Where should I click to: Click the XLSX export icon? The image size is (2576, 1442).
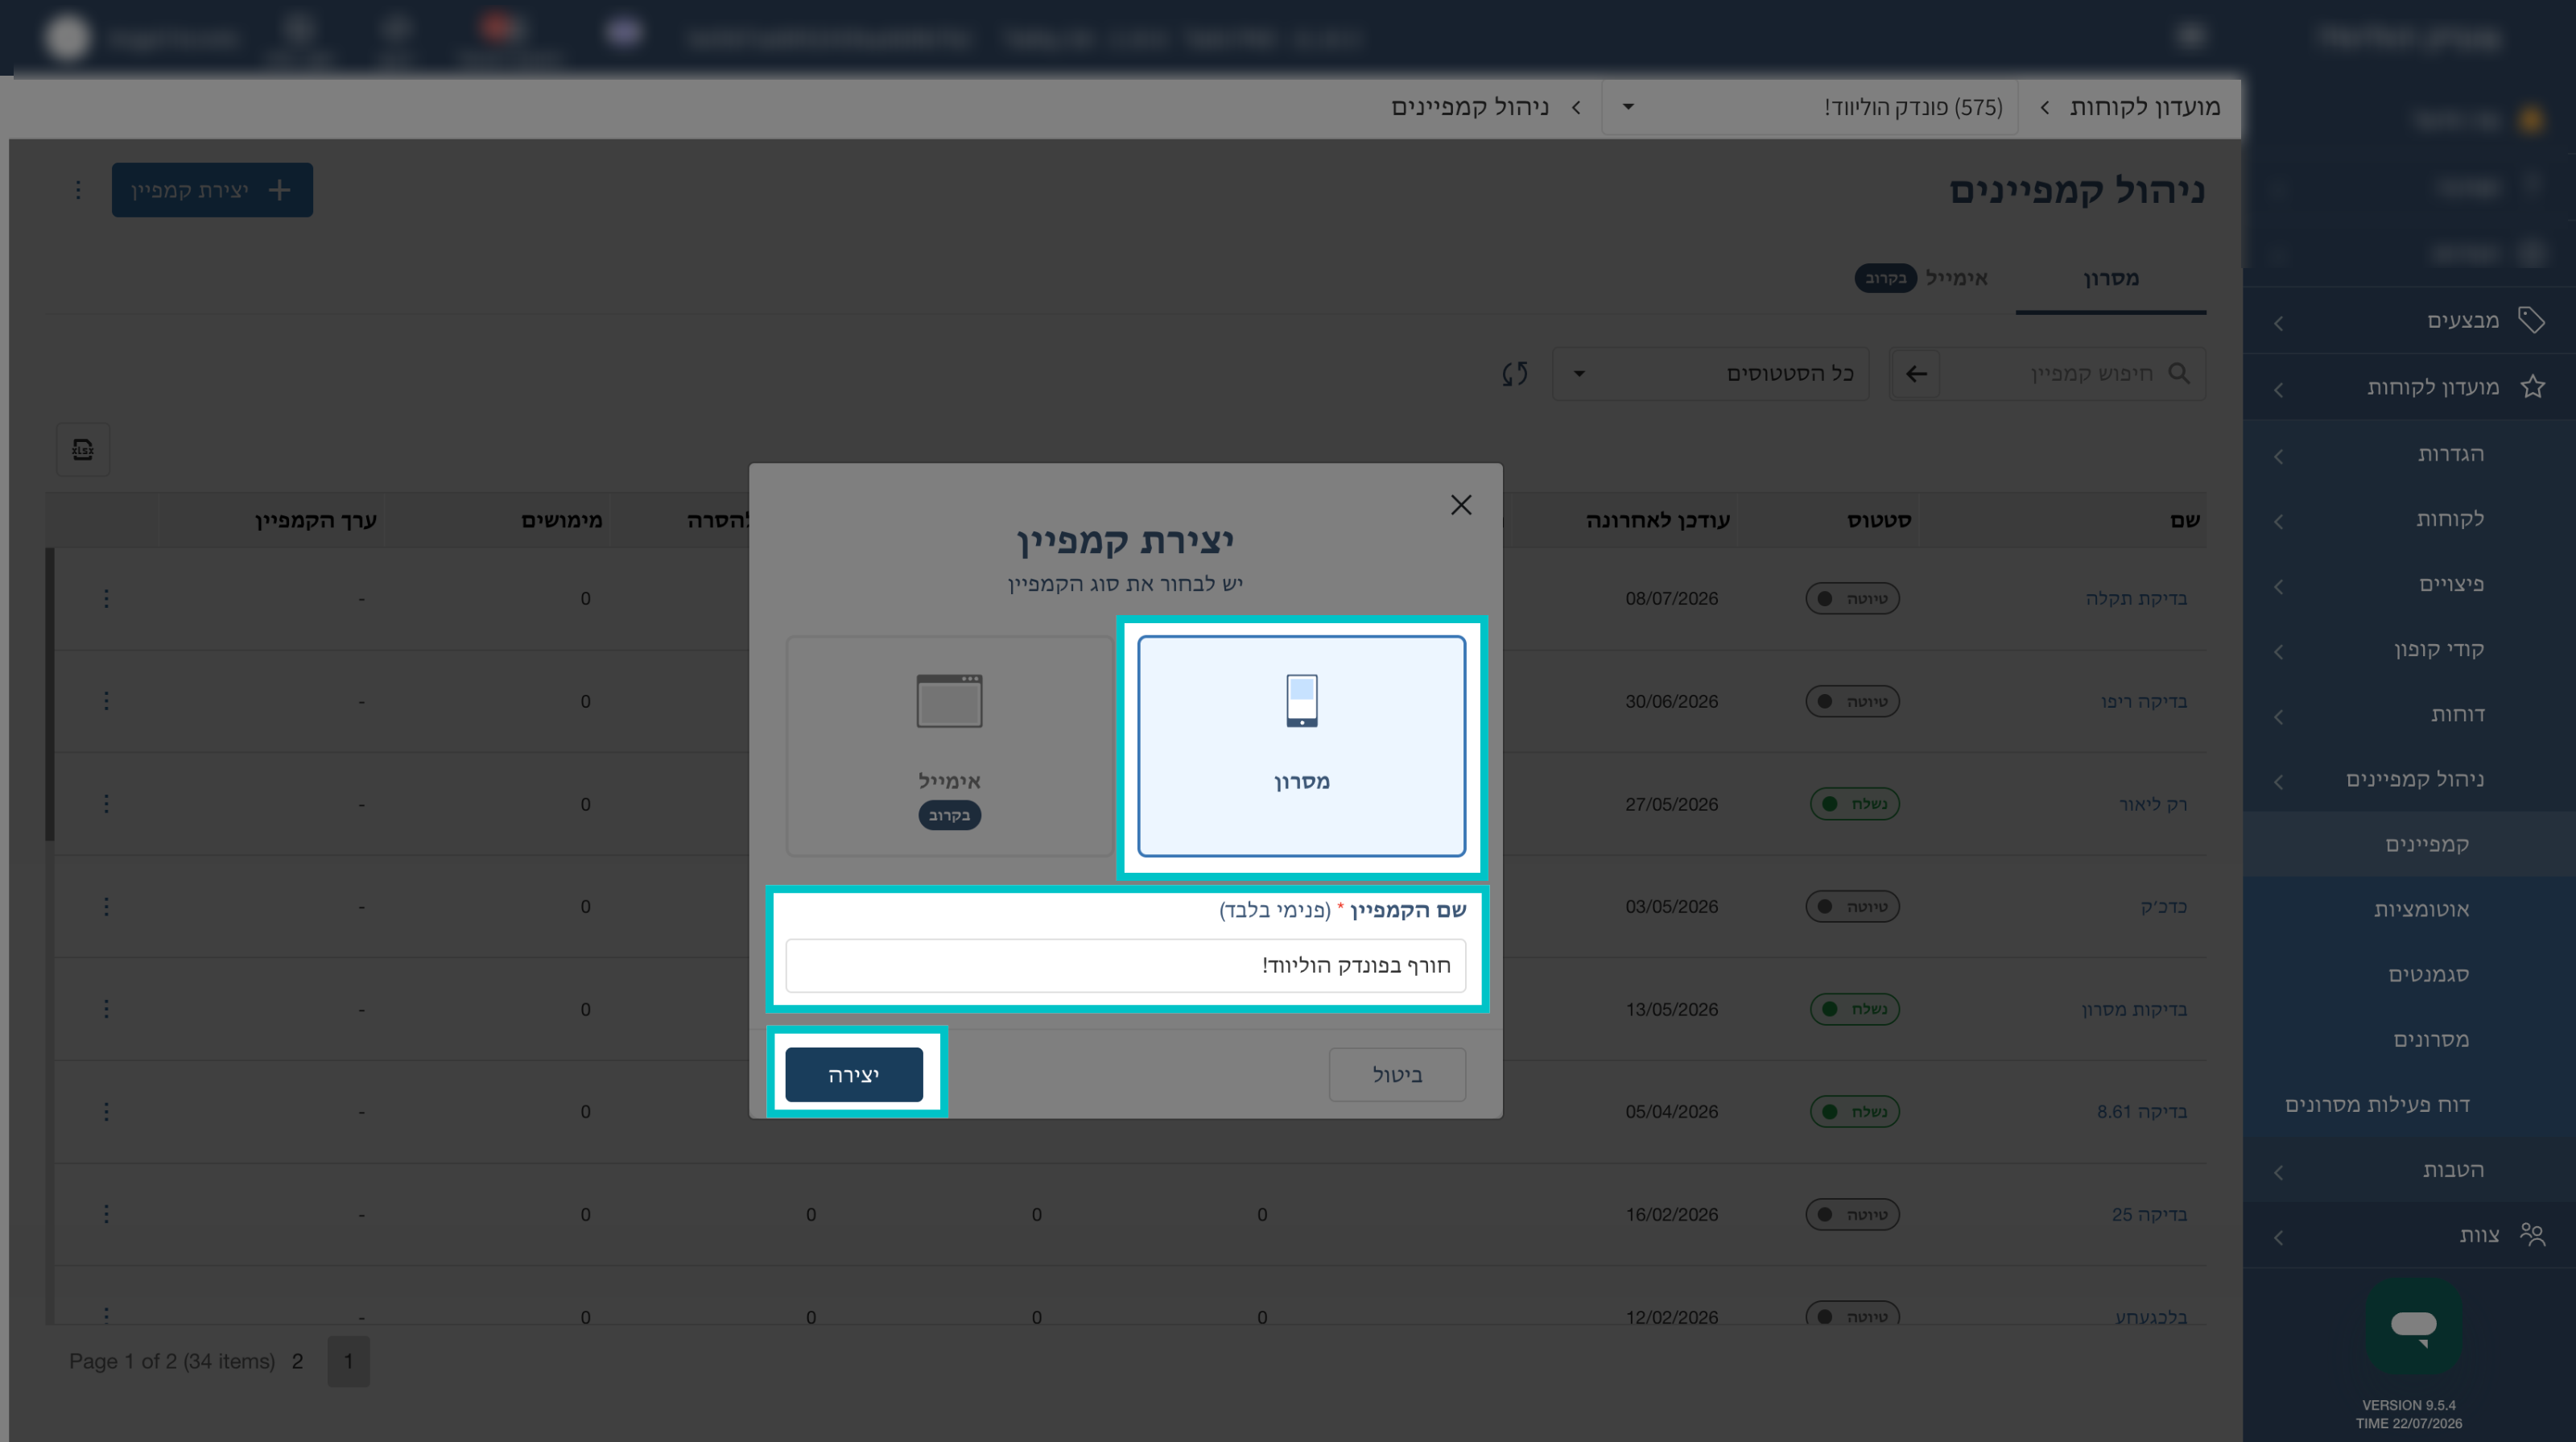point(83,450)
